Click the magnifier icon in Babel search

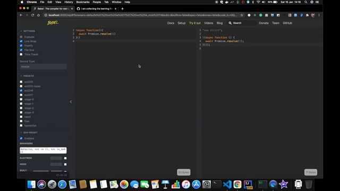(x=230, y=23)
